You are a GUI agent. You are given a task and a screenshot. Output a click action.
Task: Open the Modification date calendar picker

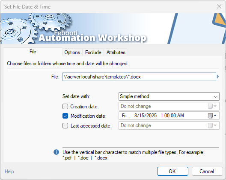coord(212,116)
